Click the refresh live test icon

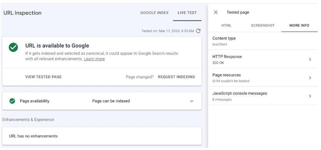pos(198,31)
